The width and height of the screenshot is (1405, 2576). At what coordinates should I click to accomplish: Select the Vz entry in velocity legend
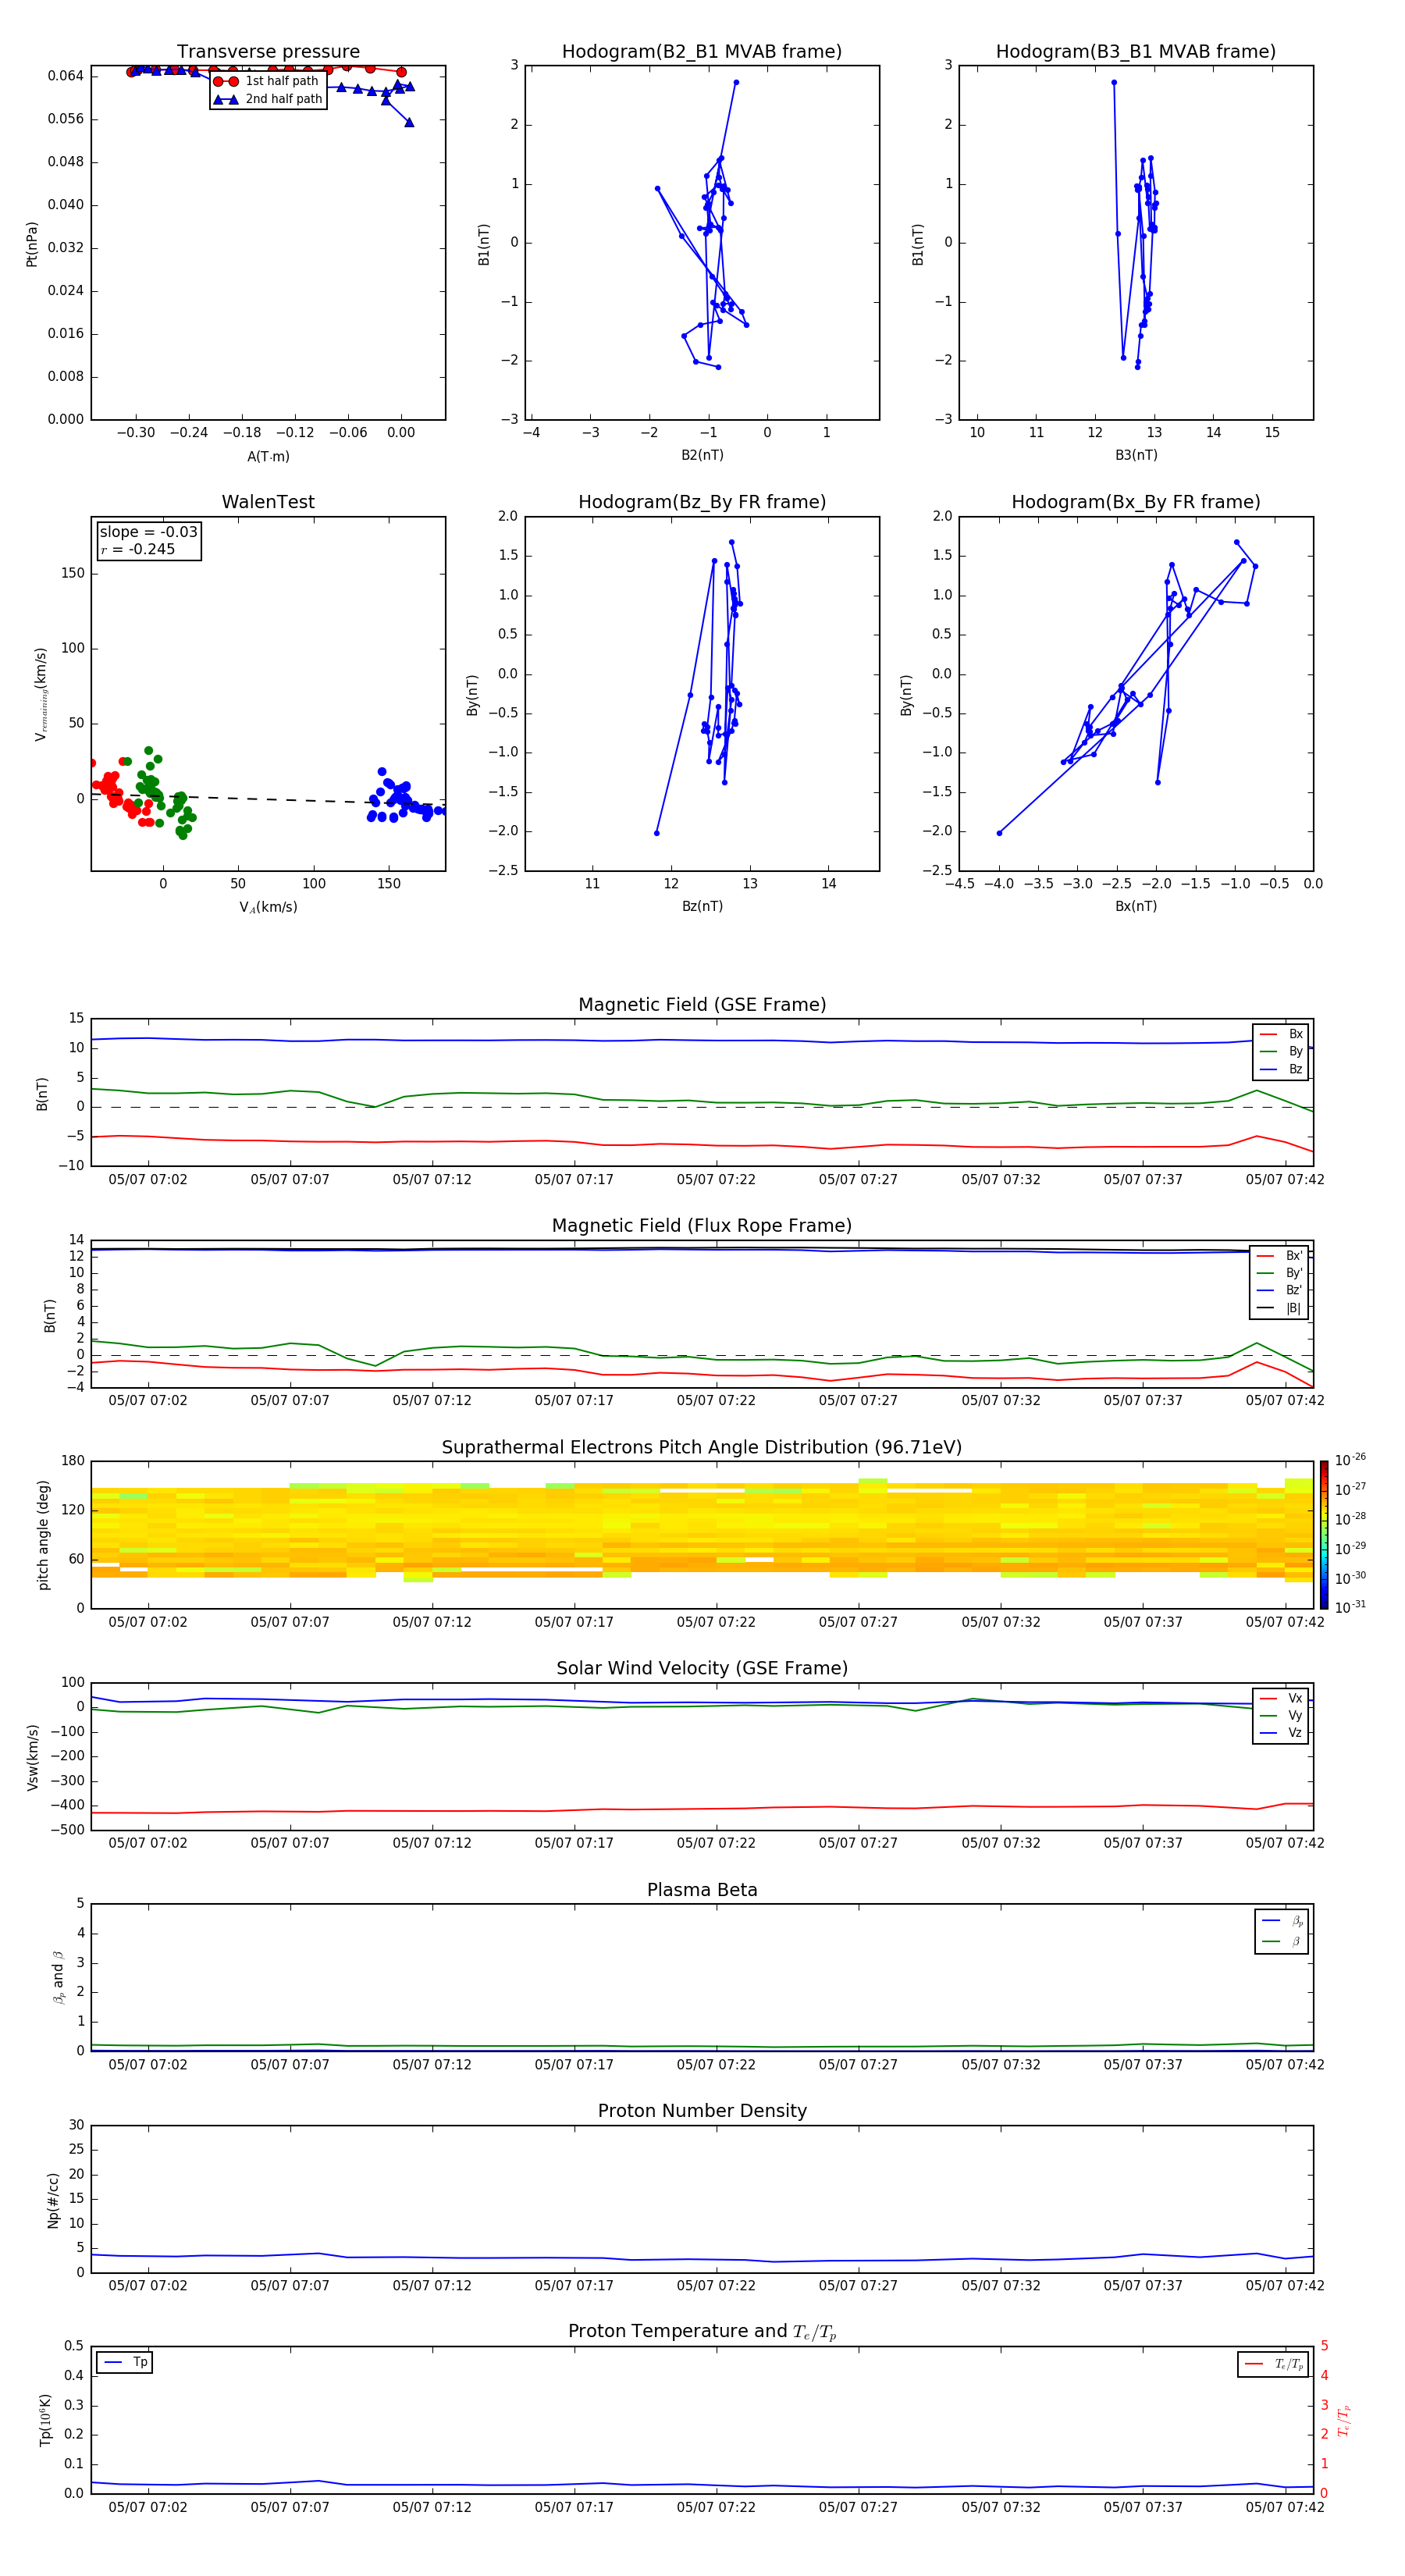1281,1732
